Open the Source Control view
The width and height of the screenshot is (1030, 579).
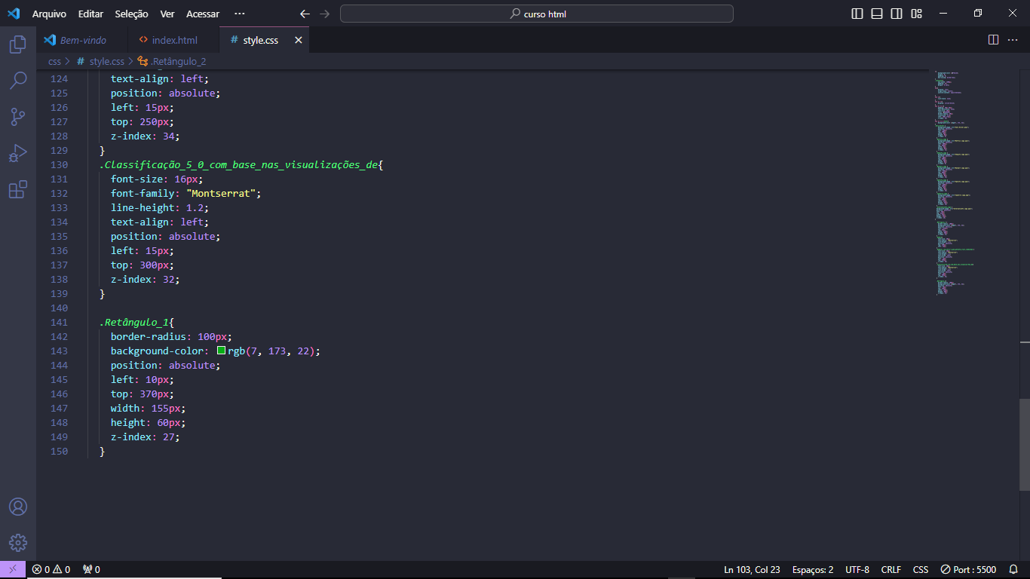pos(18,117)
